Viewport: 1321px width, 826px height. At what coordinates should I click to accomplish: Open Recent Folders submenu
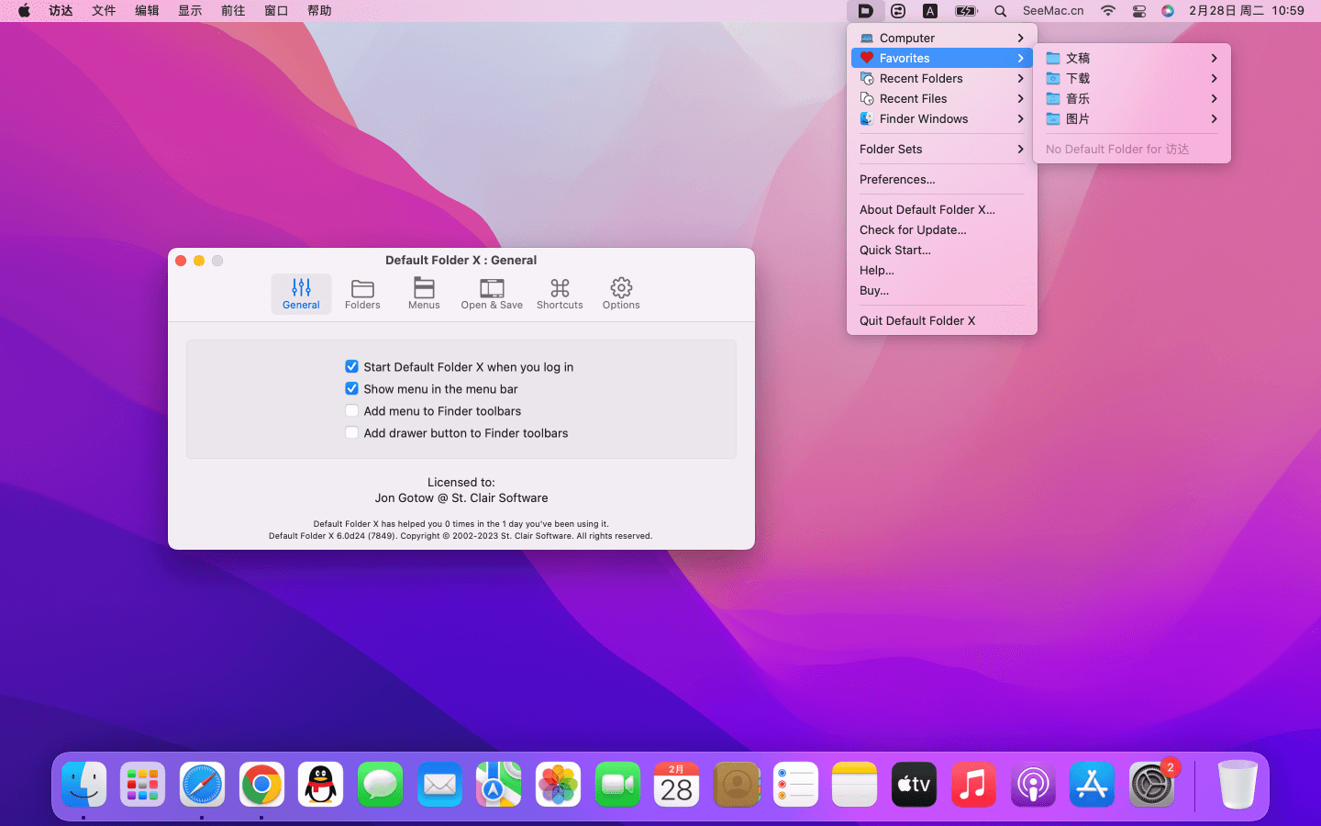tap(942, 78)
